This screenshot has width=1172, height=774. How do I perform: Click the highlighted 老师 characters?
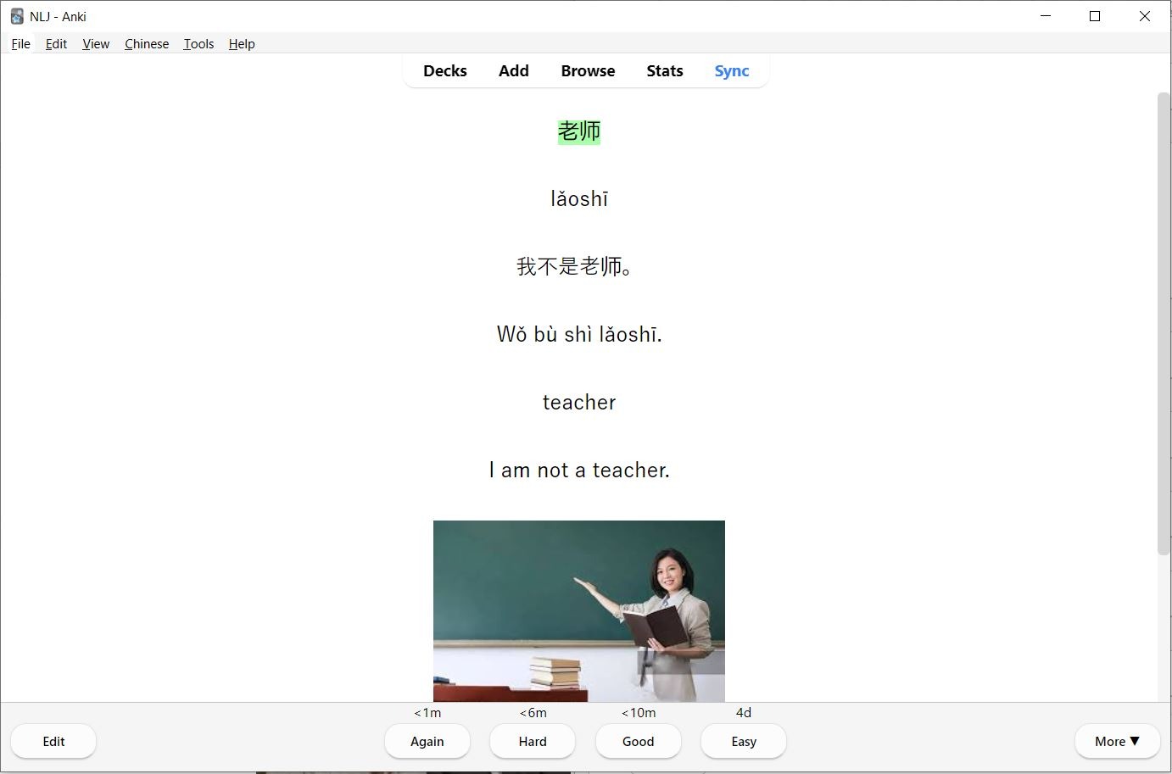[579, 131]
